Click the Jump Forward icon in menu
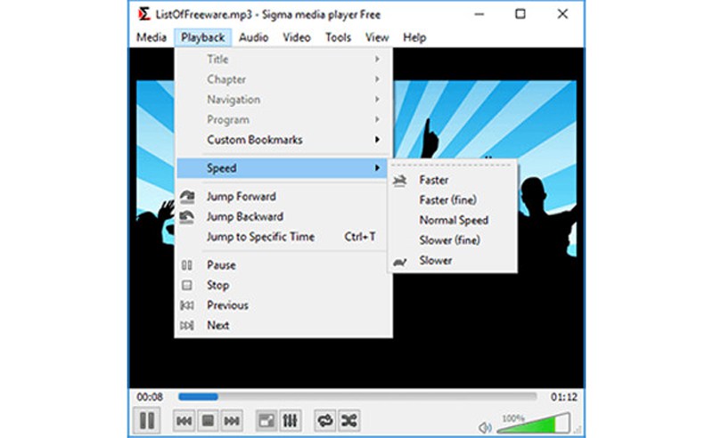The height and width of the screenshot is (438, 713). tap(187, 197)
